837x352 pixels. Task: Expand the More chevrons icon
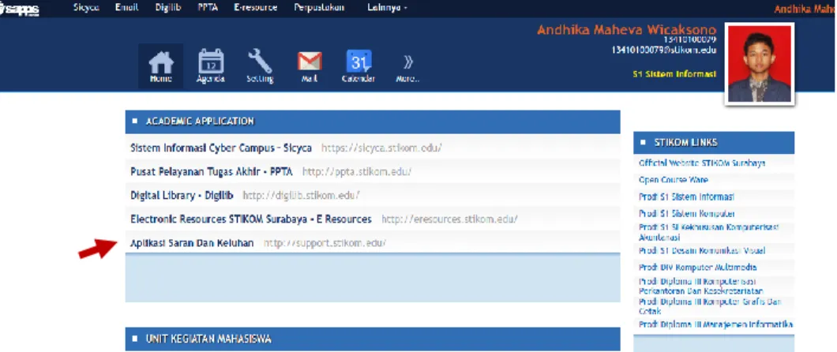(407, 68)
